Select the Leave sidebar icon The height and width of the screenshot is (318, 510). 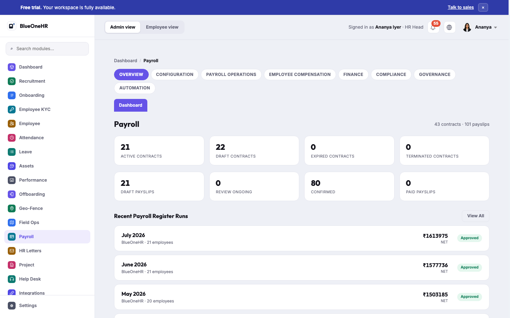12,152
